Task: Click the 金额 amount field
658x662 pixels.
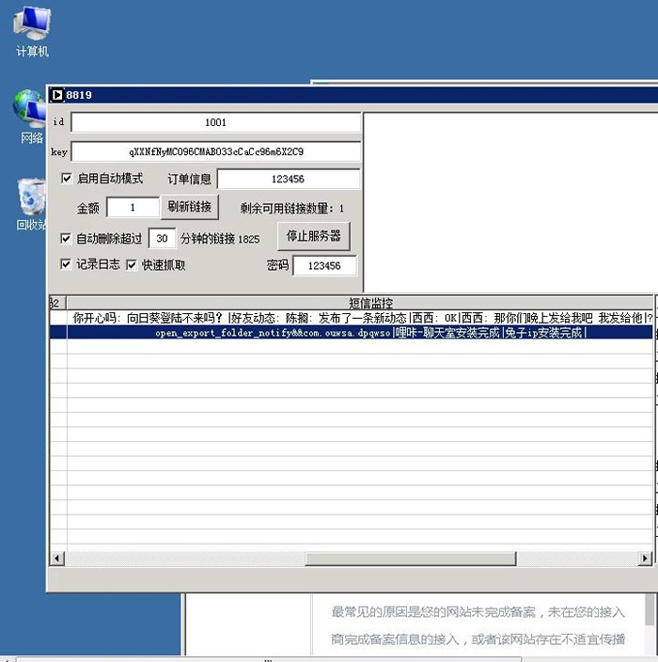Action: point(133,208)
